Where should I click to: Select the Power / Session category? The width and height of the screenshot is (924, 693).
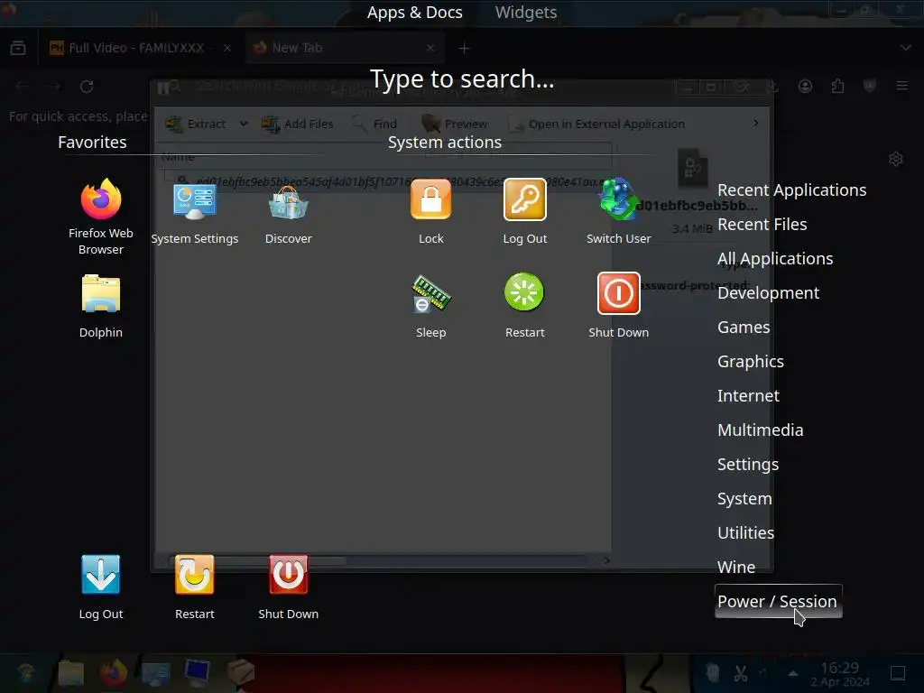pos(778,601)
